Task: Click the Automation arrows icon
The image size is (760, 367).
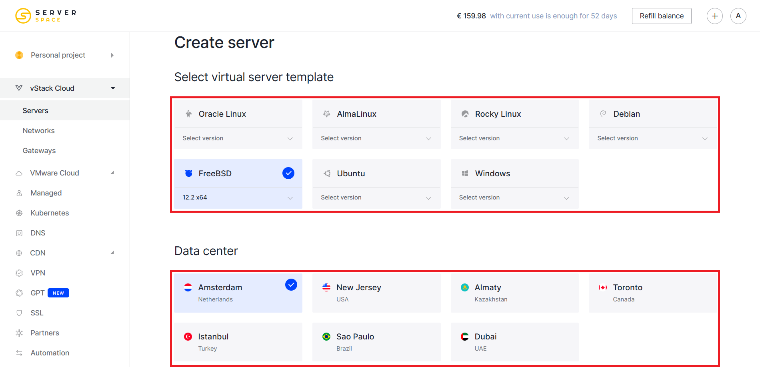Action: [19, 353]
